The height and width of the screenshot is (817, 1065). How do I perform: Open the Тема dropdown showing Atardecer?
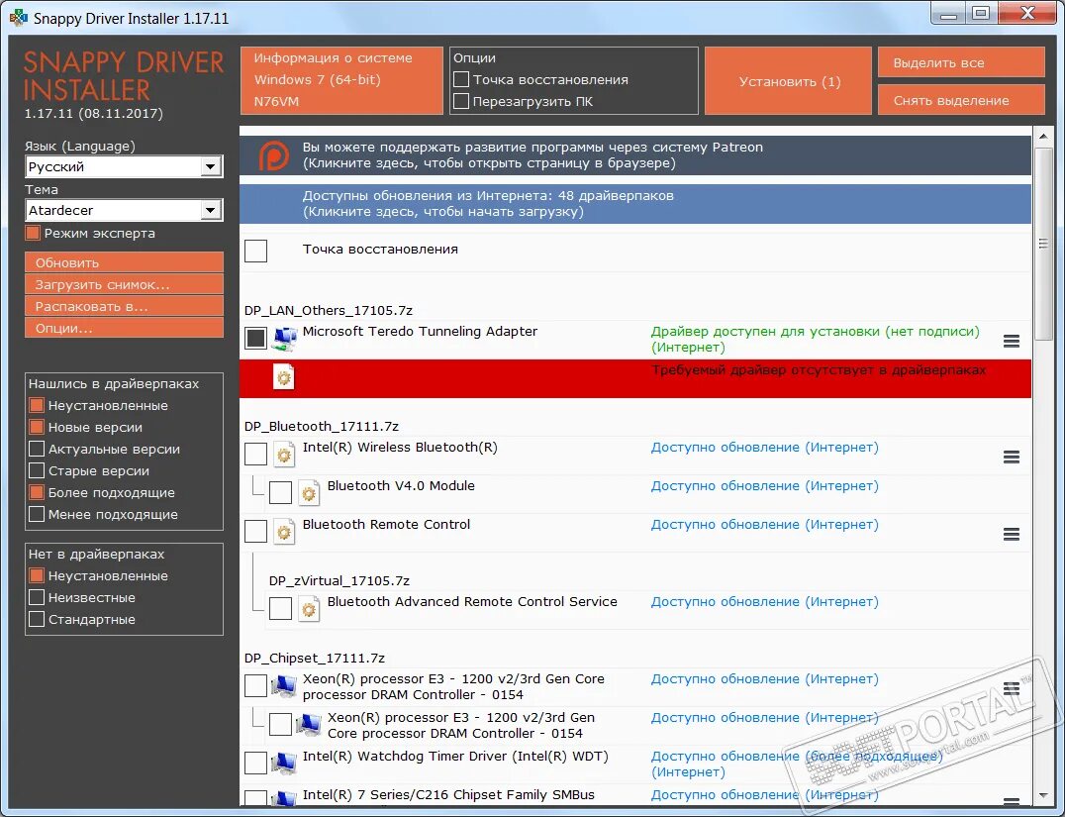pos(125,210)
